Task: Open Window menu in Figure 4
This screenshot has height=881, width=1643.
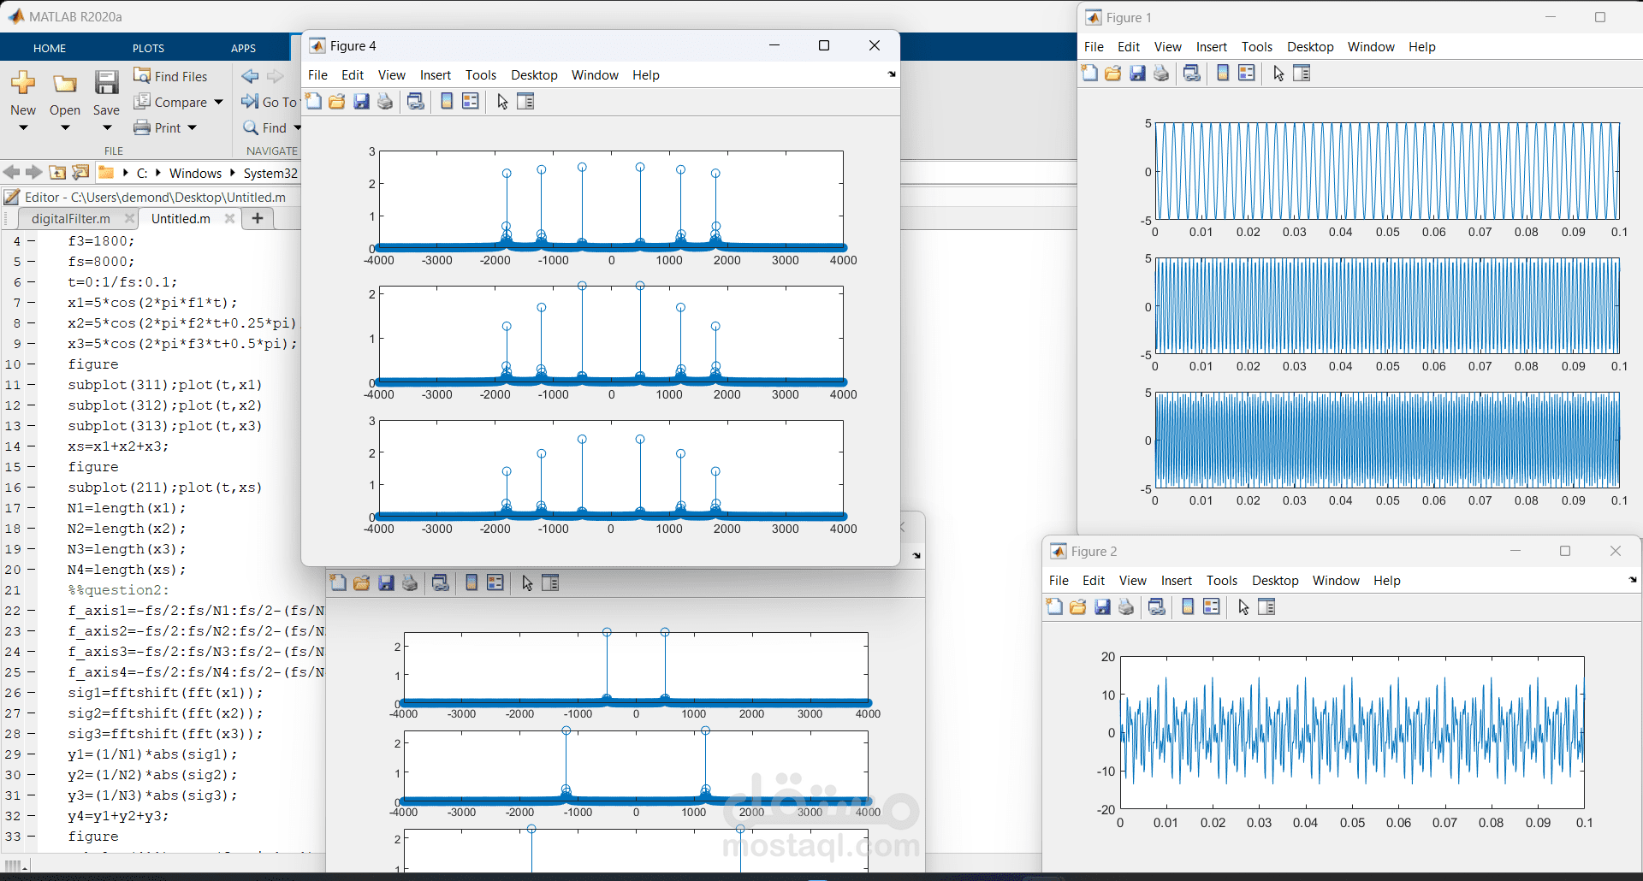Action: tap(595, 75)
